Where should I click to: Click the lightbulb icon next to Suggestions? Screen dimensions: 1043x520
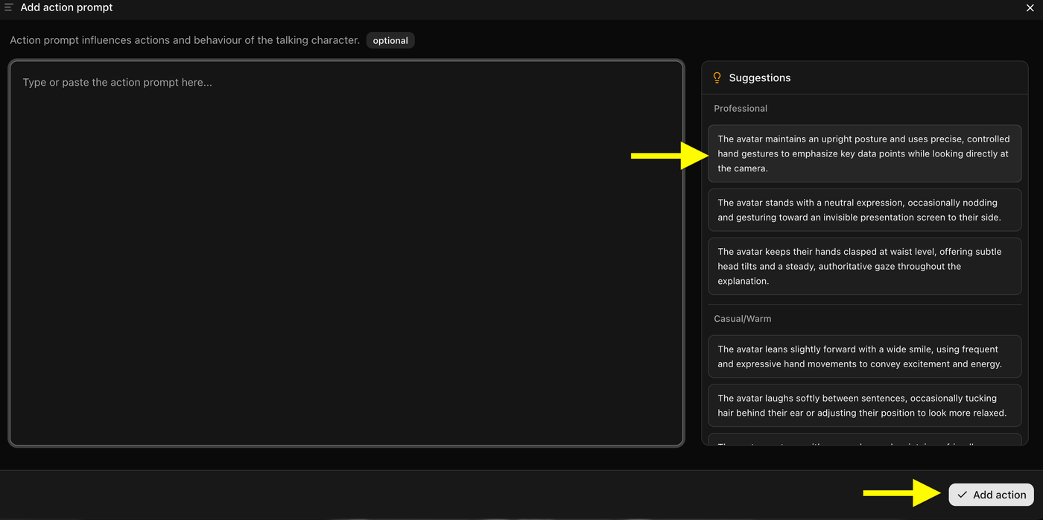click(x=717, y=77)
